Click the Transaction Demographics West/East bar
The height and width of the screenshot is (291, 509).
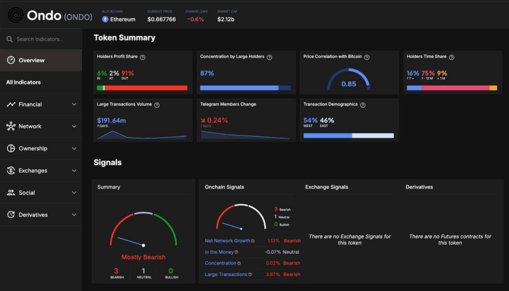(348, 136)
